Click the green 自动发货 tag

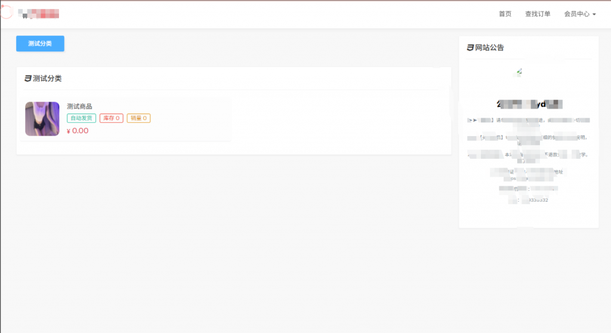point(81,118)
